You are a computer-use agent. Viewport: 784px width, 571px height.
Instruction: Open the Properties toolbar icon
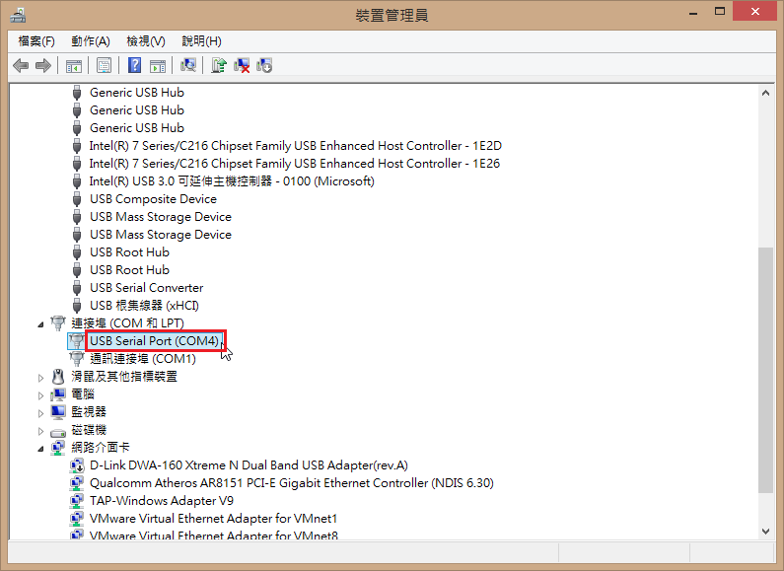[x=104, y=65]
